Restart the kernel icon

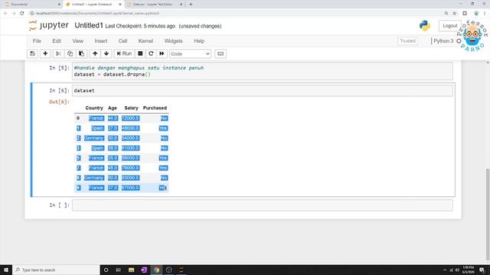coord(151,53)
